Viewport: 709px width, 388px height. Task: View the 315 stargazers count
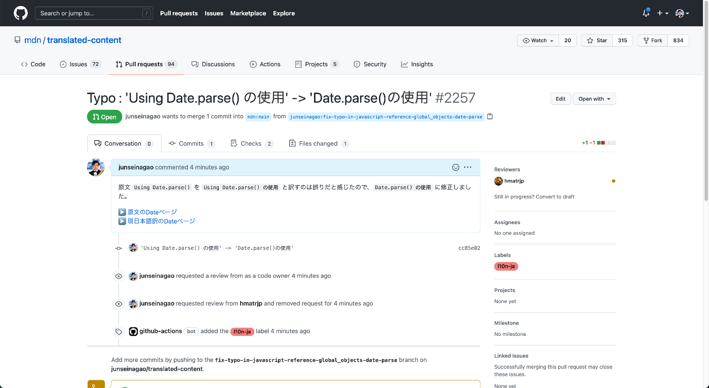tap(622, 40)
